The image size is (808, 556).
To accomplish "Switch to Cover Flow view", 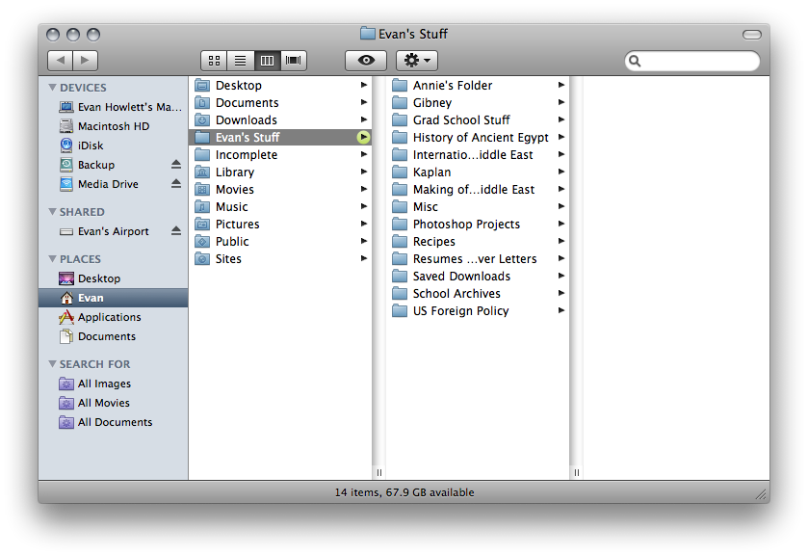I will (x=294, y=61).
